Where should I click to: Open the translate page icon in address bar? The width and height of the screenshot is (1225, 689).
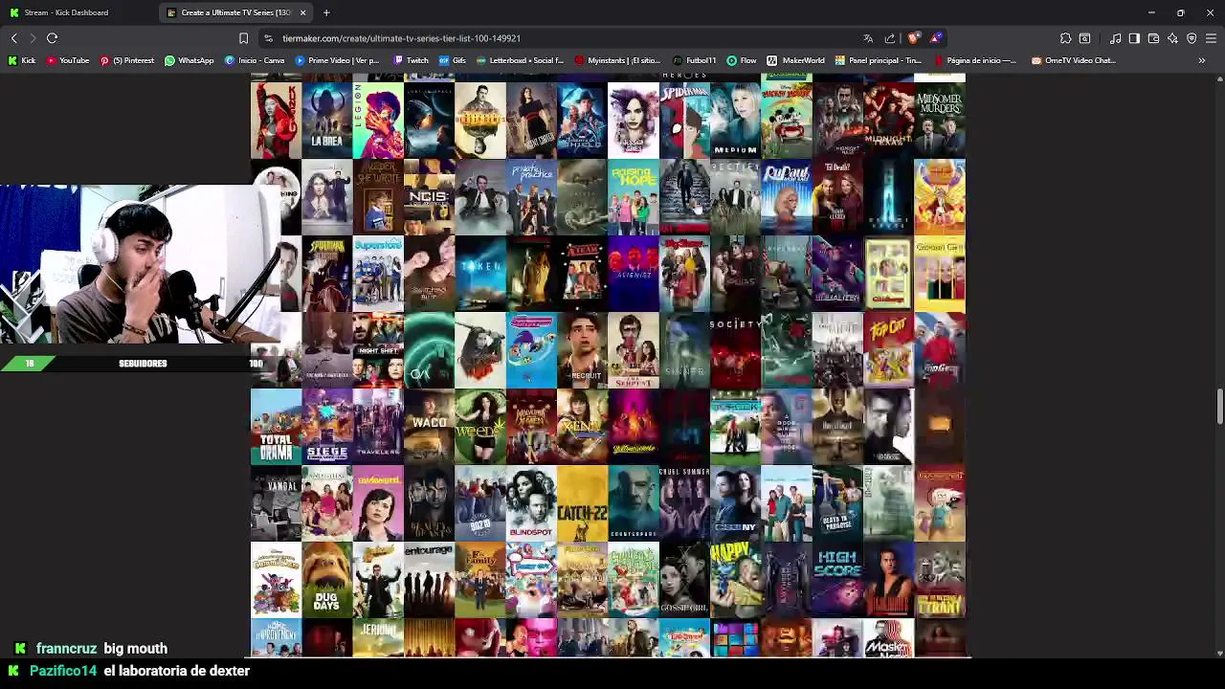click(868, 38)
